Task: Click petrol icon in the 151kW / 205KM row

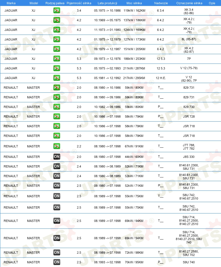Action: [57, 49]
